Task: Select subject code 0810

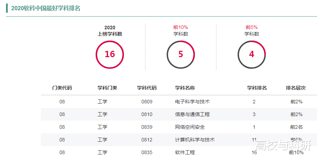Action: point(147,114)
